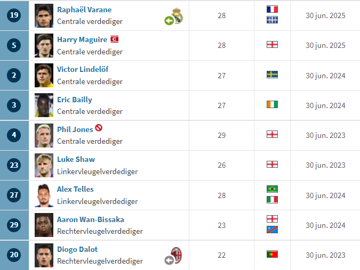This screenshot has height=270, width=360.
Task: Click Harry Maguire's portrait thumbnail
Action: click(44, 45)
